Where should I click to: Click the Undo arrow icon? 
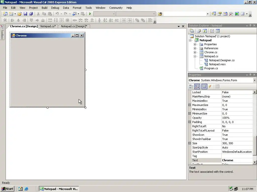pos(57,14)
